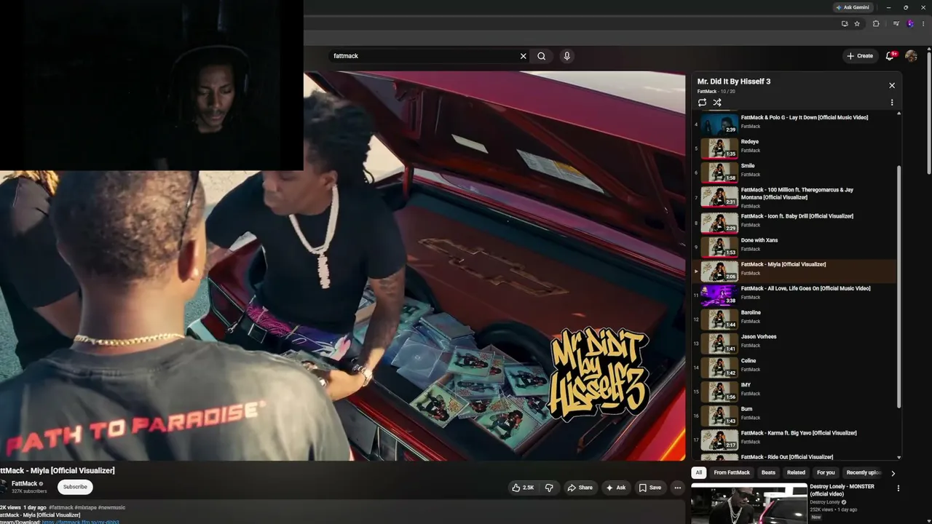Image resolution: width=932 pixels, height=524 pixels.
Task: Open options for Destroy Lonely MONSTER video
Action: (x=898, y=488)
